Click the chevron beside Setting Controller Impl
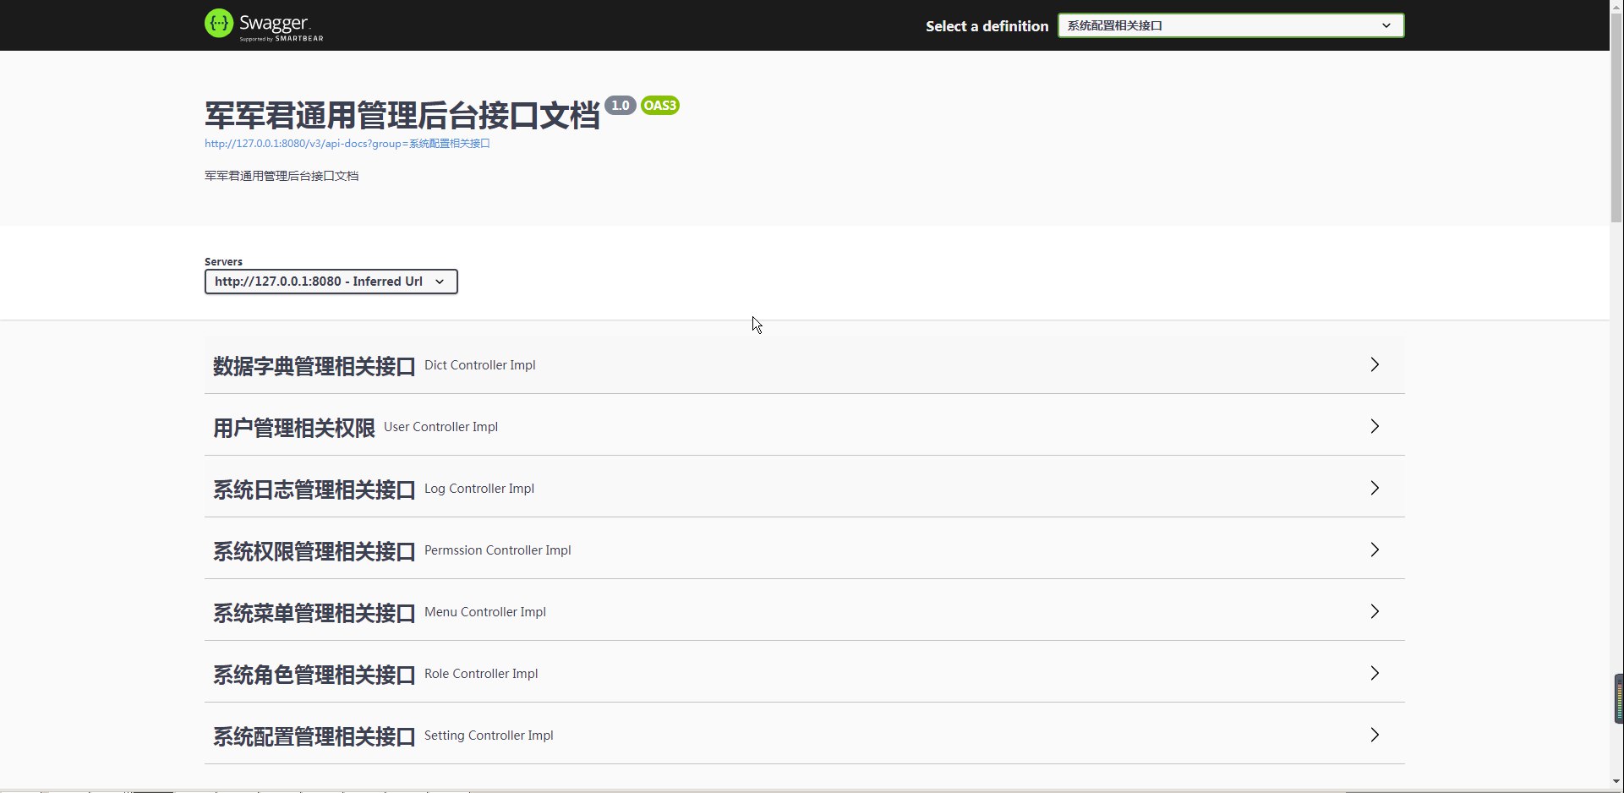The width and height of the screenshot is (1624, 793). point(1374,735)
